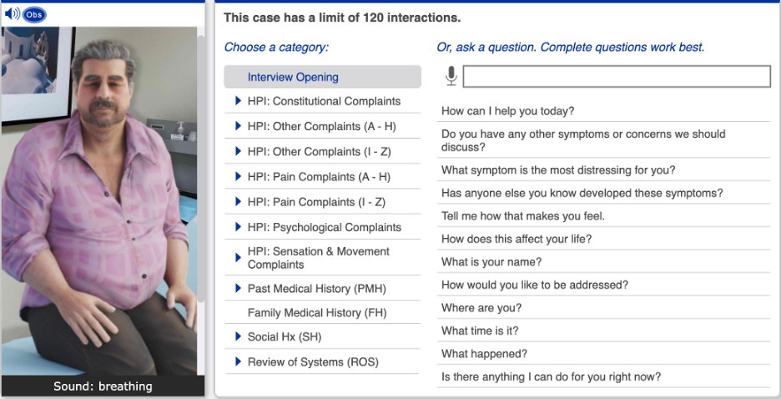Expand HPI: Pain Complaints (A - H)
Viewport: 781px width, 399px height.
pos(319,177)
